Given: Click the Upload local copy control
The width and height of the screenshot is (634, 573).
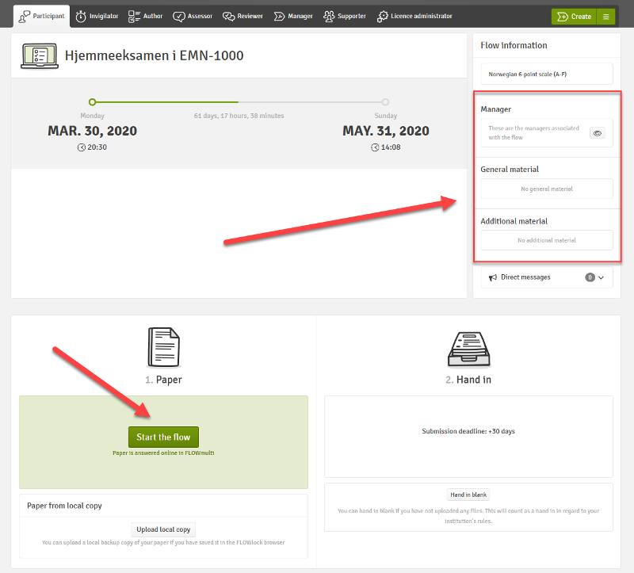Looking at the screenshot, I should [x=163, y=529].
